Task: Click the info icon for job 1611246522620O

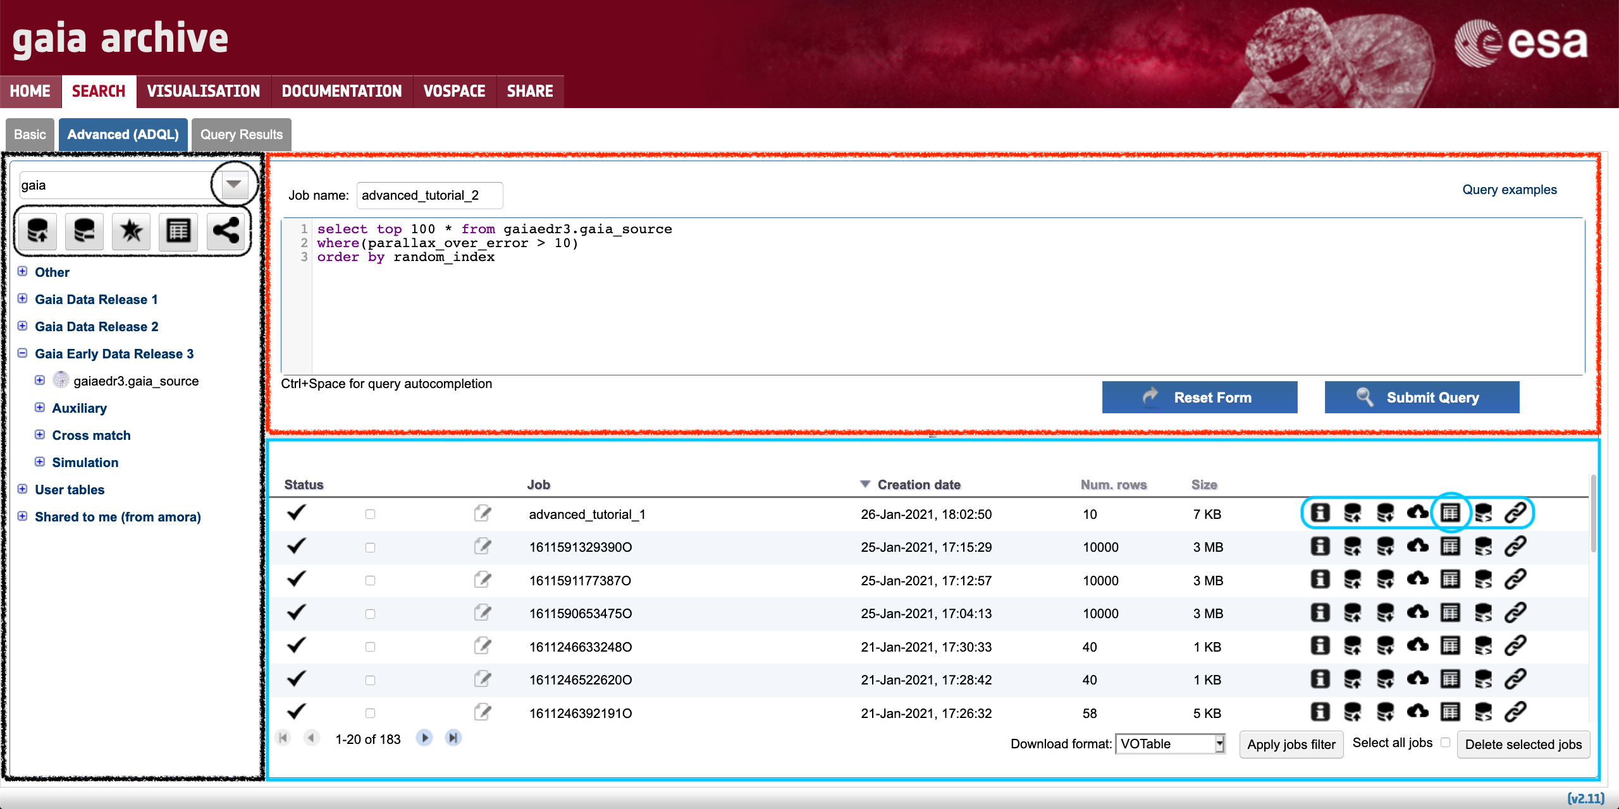Action: click(x=1320, y=679)
